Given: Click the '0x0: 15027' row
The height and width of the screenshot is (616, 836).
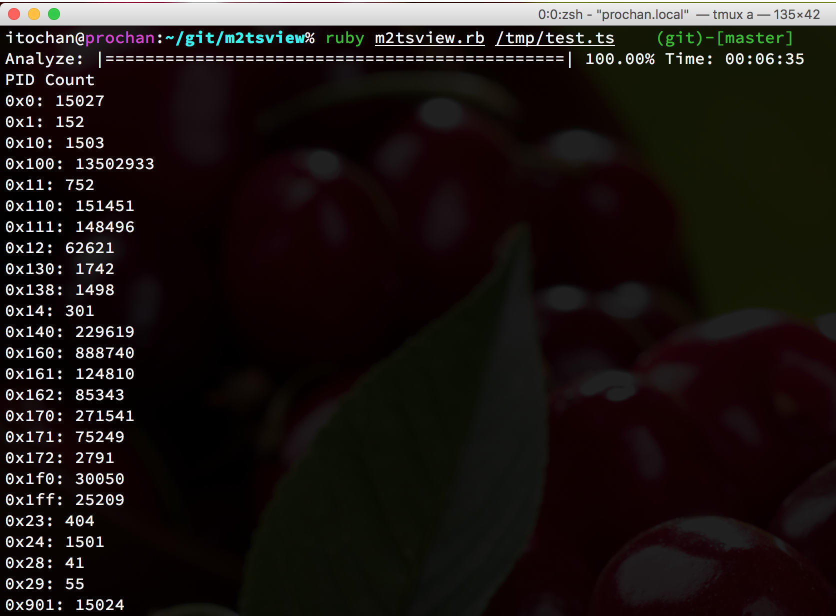Looking at the screenshot, I should coord(54,101).
